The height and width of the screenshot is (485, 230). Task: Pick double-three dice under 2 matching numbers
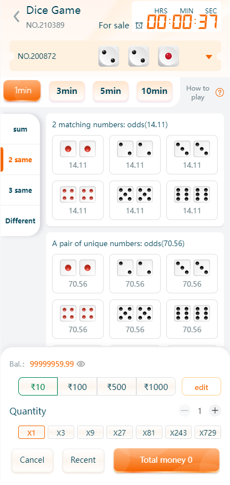pyautogui.click(x=192, y=154)
